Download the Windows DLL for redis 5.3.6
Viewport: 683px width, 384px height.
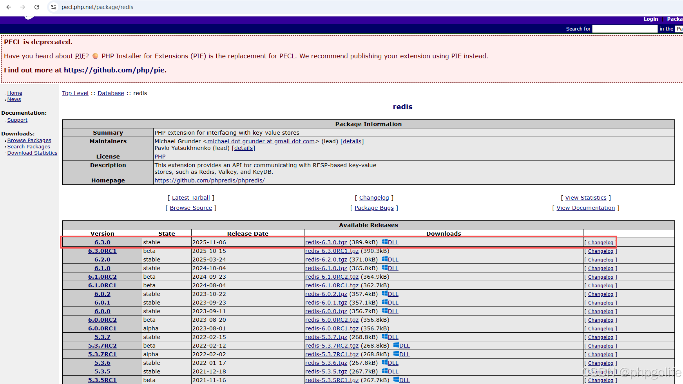click(390, 363)
